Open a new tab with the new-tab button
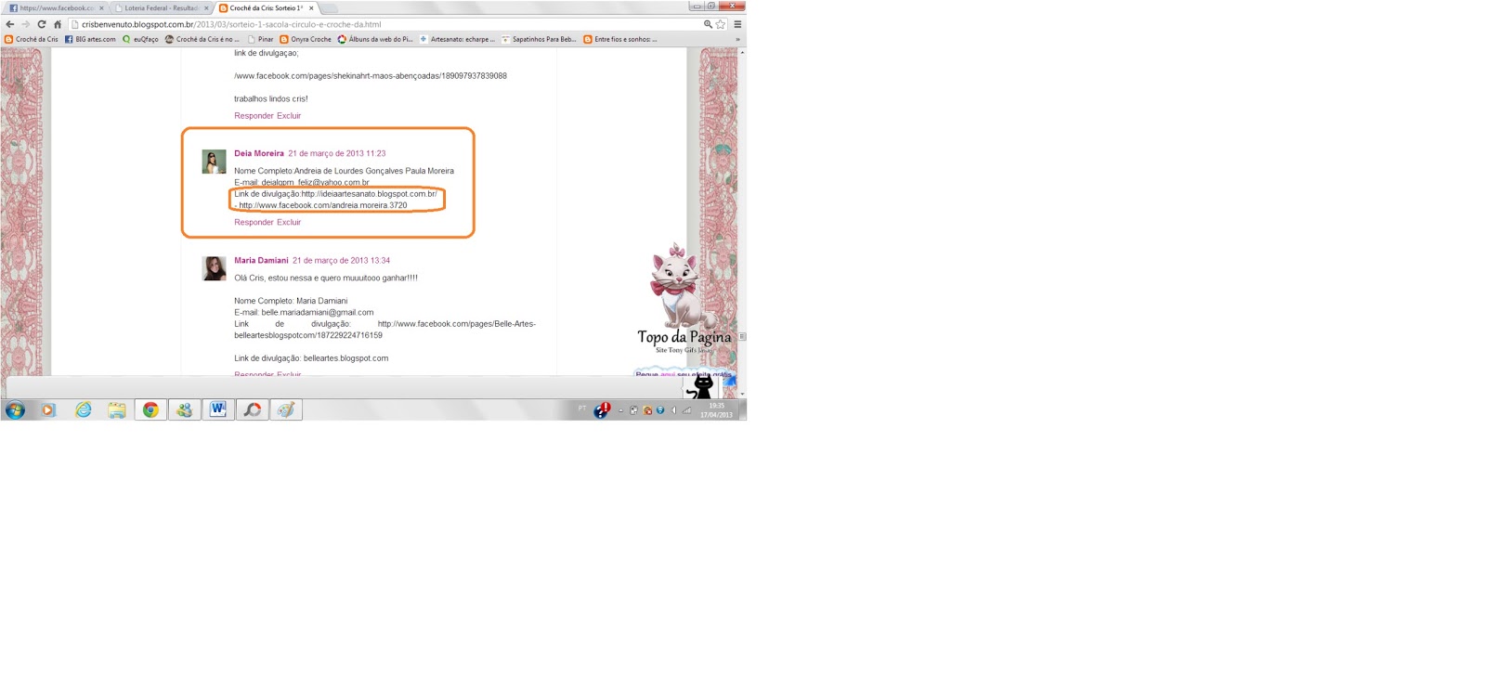 click(330, 8)
